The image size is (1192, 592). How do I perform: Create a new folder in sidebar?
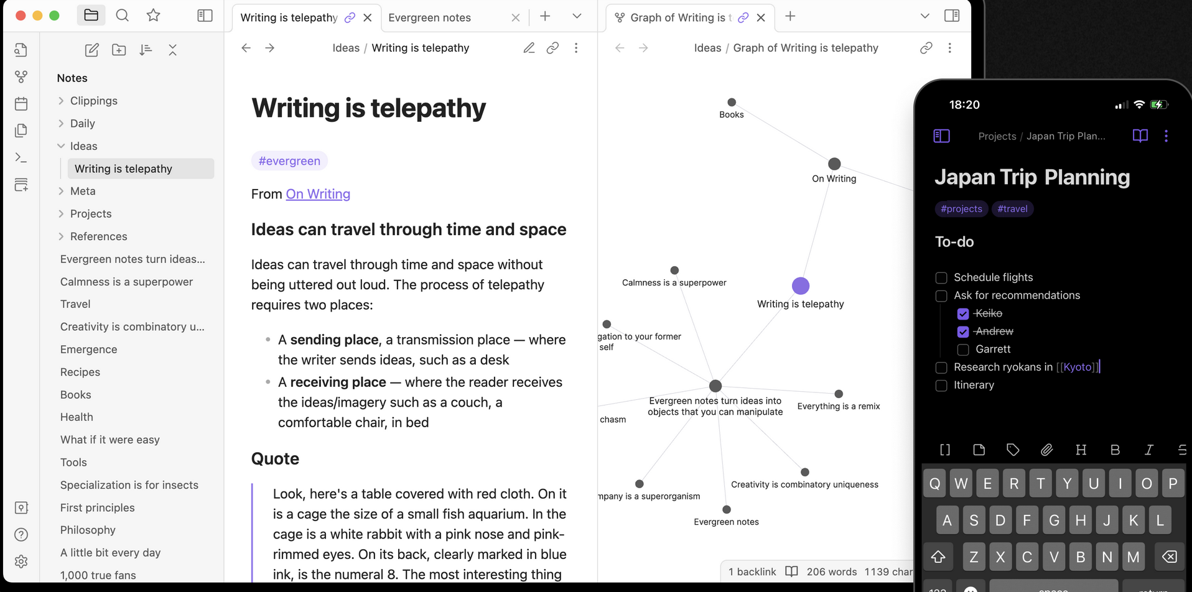[119, 50]
